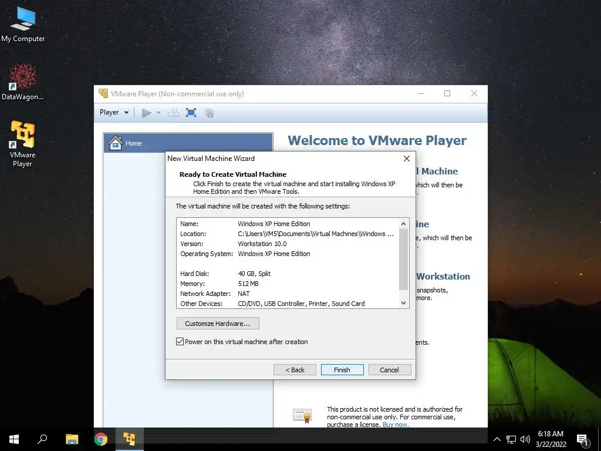Click the license certificate icon
Screen dimensions: 601x451
[302, 416]
